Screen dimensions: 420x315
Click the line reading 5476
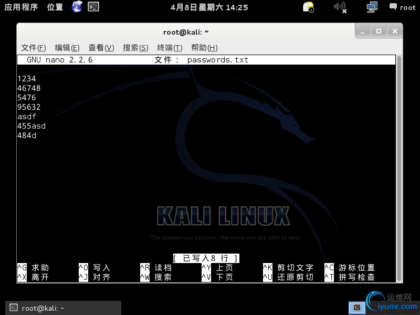click(27, 98)
